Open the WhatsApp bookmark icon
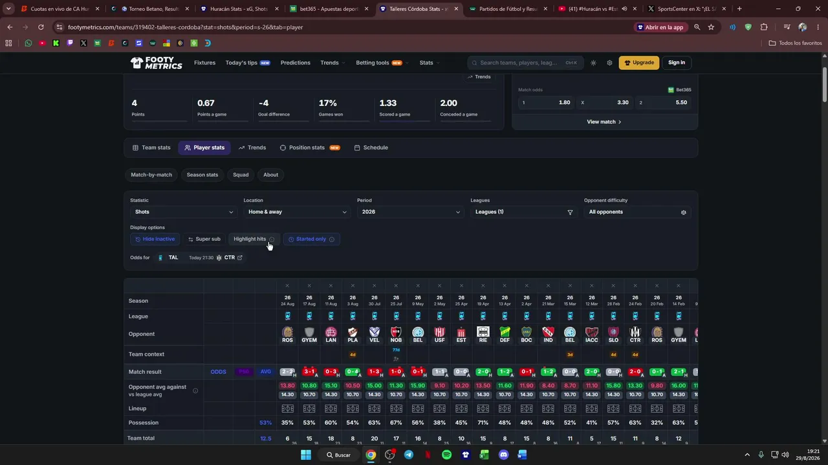 [28, 43]
